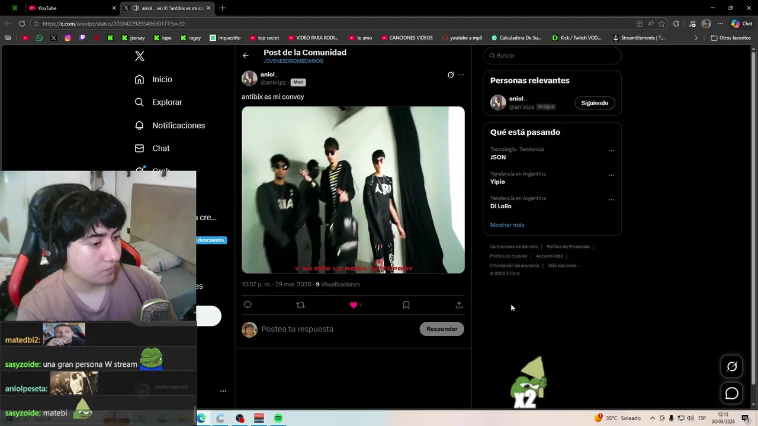This screenshot has width=758, height=426.
Task: Open Inicio in the X sidebar
Action: coord(153,79)
